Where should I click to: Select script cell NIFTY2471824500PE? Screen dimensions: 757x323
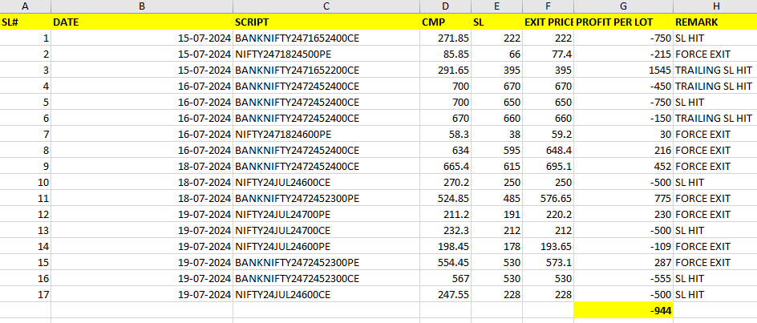326,54
